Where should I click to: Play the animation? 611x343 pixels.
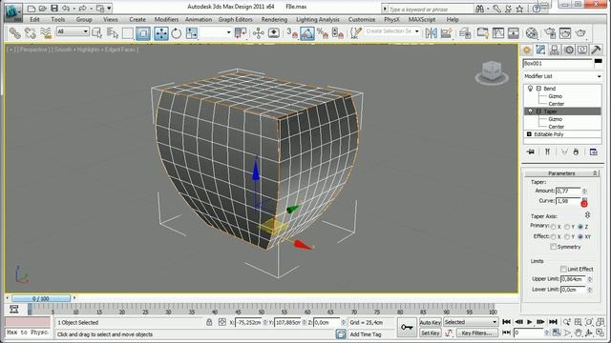tap(530, 322)
